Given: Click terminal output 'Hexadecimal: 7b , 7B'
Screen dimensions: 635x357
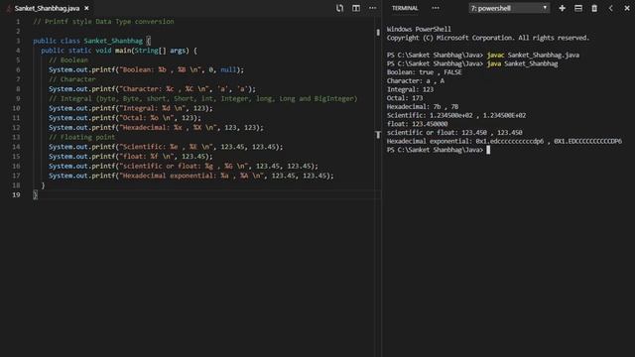Looking at the screenshot, I should click(423, 107).
